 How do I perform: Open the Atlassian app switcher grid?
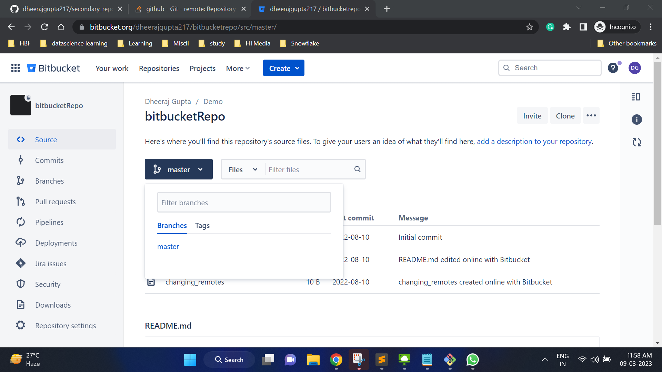(16, 68)
